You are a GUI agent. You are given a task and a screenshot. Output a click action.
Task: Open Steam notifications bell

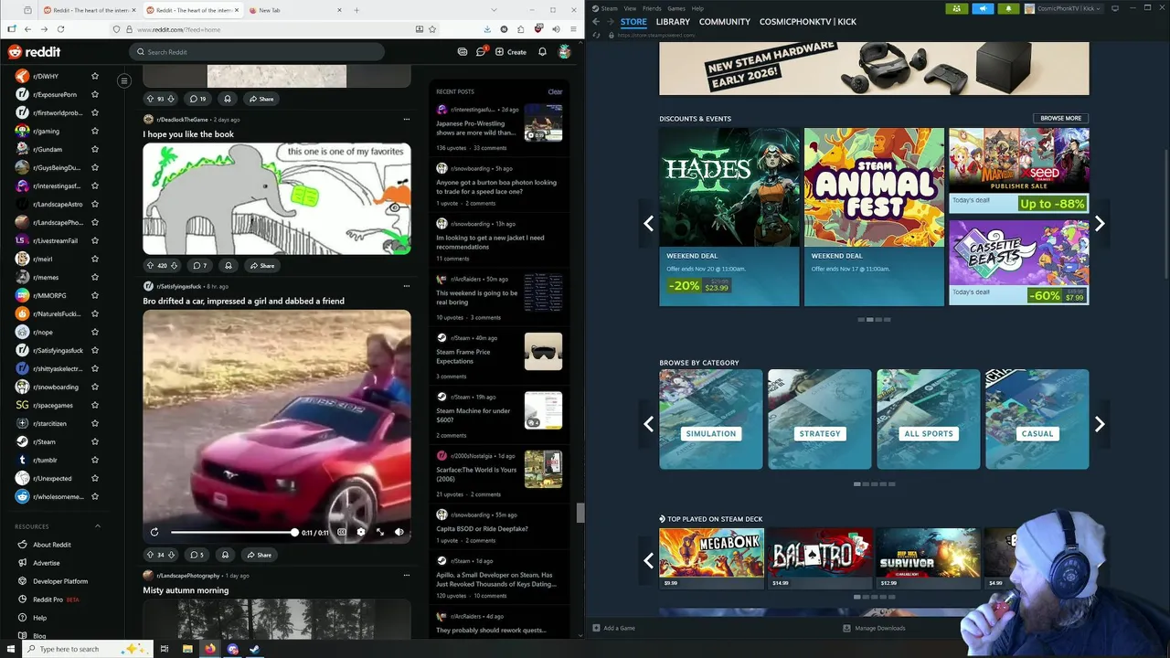[1009, 8]
